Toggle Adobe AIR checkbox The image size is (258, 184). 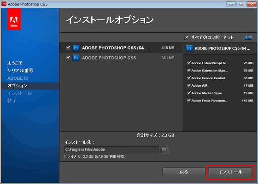click(x=188, y=86)
